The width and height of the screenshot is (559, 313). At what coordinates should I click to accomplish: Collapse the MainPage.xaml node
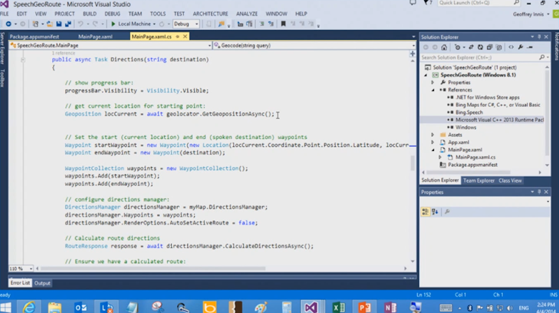433,150
